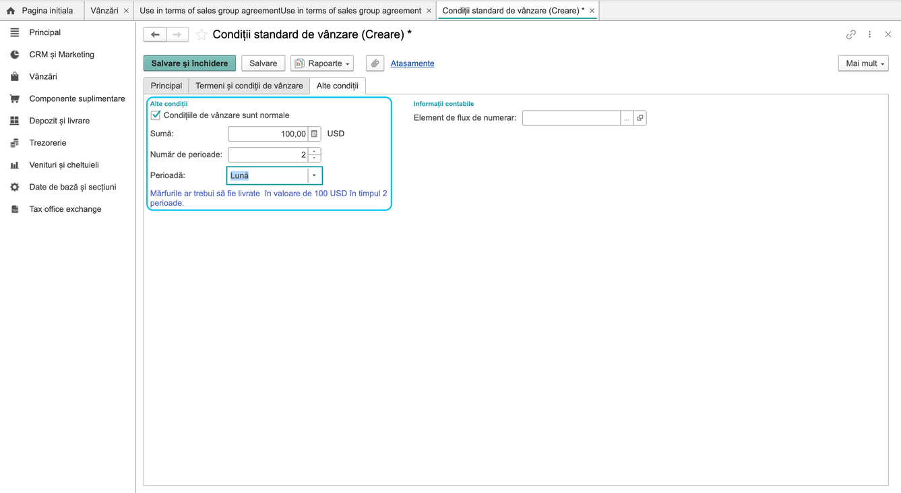Open the three-dot options menu
Image resolution: width=901 pixels, height=493 pixels.
870,34
